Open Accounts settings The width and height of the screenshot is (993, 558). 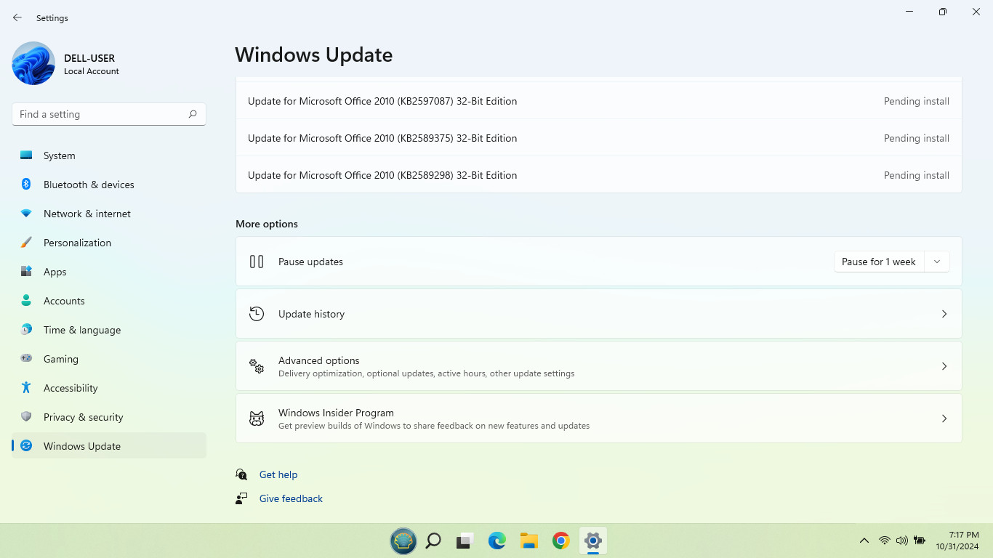(109, 301)
